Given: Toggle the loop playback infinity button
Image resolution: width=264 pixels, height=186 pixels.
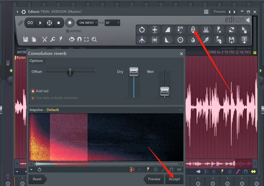Looking at the screenshot, I should point(30,23).
